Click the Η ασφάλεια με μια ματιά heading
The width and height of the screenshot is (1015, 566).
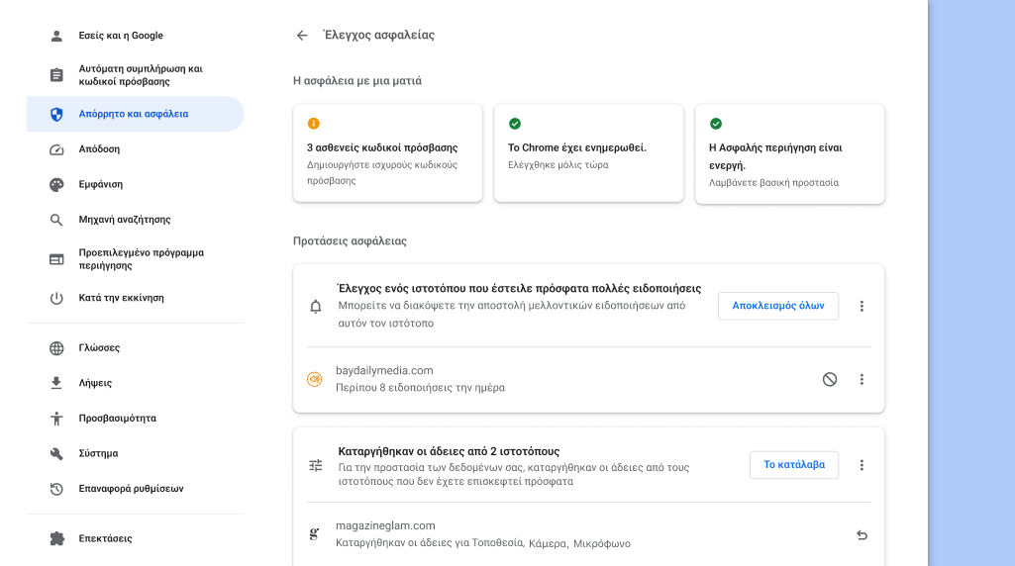click(x=357, y=81)
